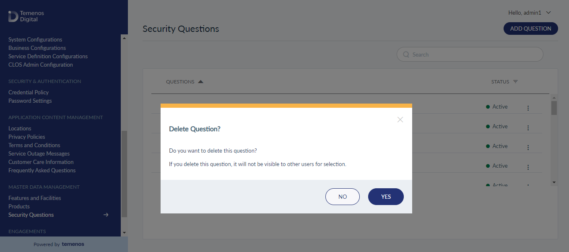Open Frequently Asked Questions sidebar item
The width and height of the screenshot is (569, 252).
pos(42,170)
